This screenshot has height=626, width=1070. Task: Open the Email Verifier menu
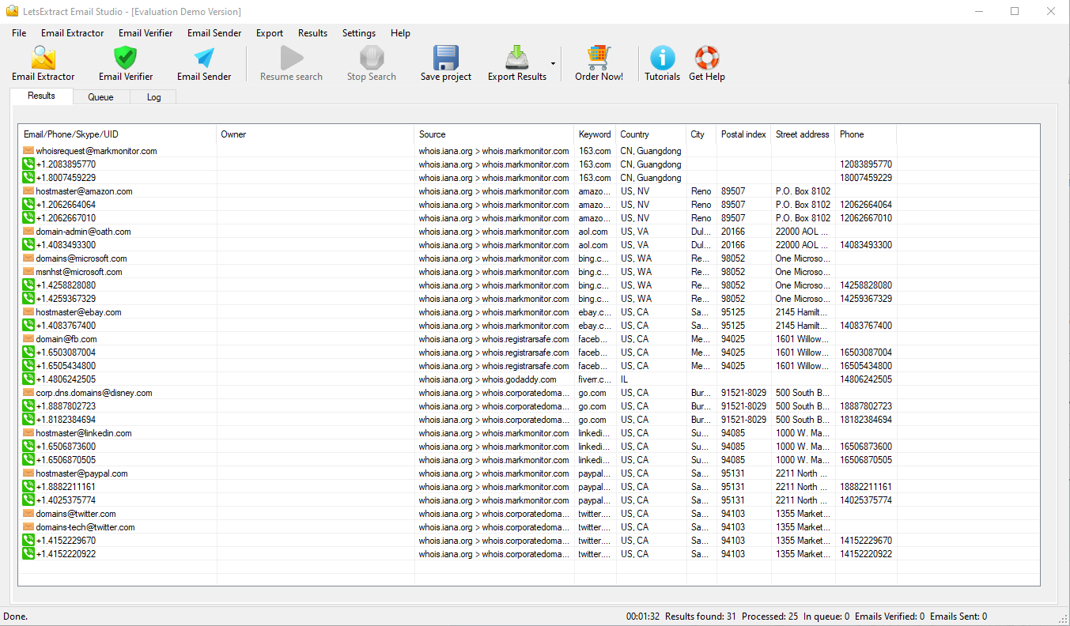(146, 33)
